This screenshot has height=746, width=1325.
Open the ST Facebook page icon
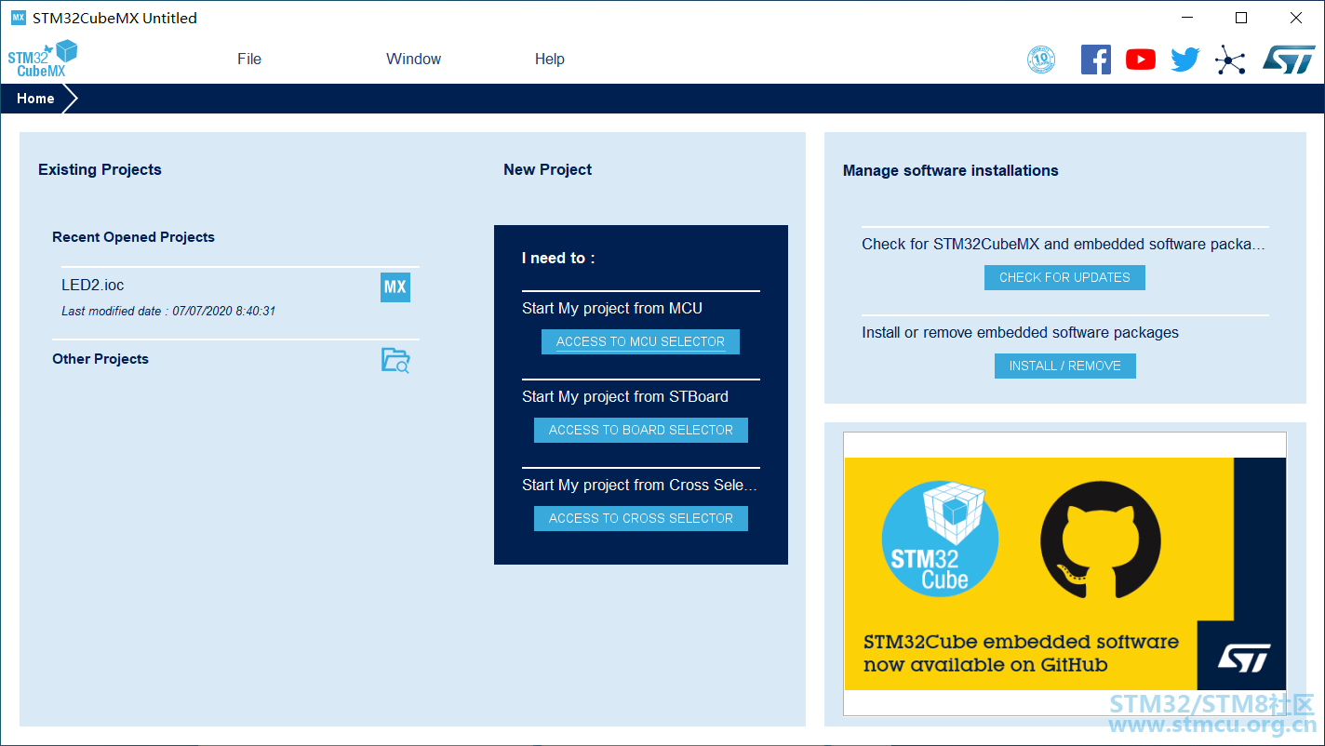tap(1096, 60)
